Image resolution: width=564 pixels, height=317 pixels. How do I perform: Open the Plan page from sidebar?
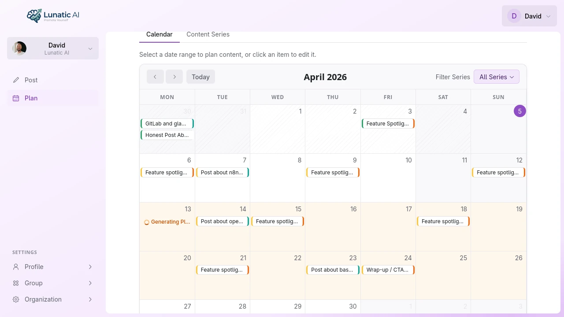point(53,98)
